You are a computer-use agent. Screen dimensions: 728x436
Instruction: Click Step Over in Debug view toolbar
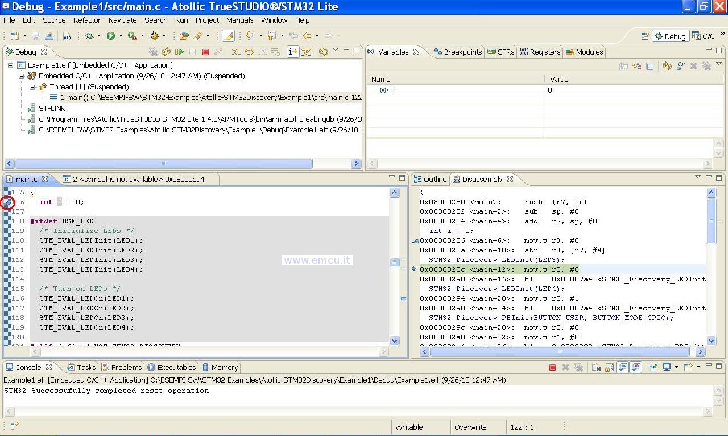(x=249, y=52)
